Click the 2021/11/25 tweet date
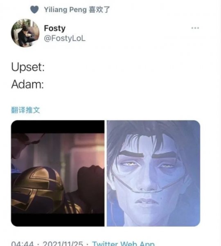 [63, 244]
